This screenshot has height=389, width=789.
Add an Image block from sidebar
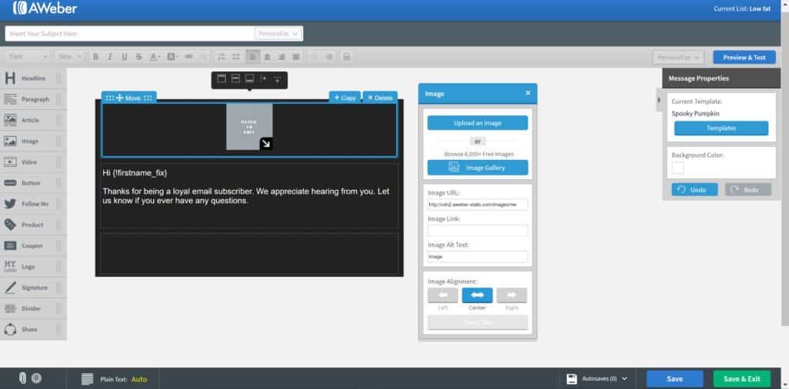point(33,141)
